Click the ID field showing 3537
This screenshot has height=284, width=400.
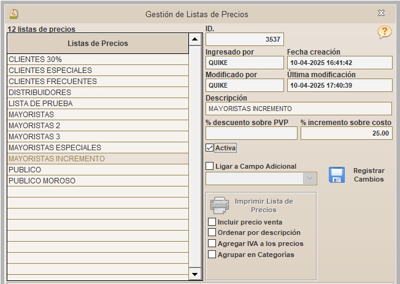[245, 39]
